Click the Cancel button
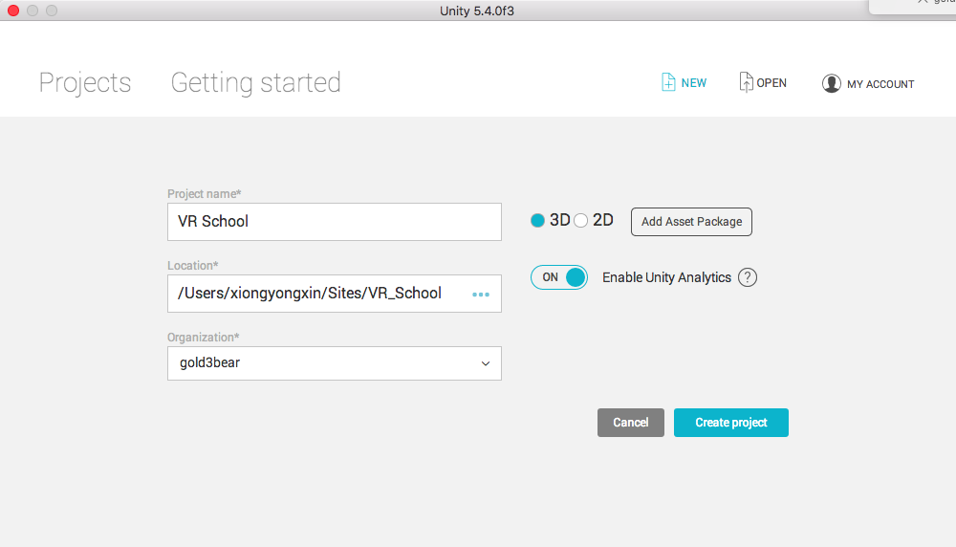 (x=630, y=423)
